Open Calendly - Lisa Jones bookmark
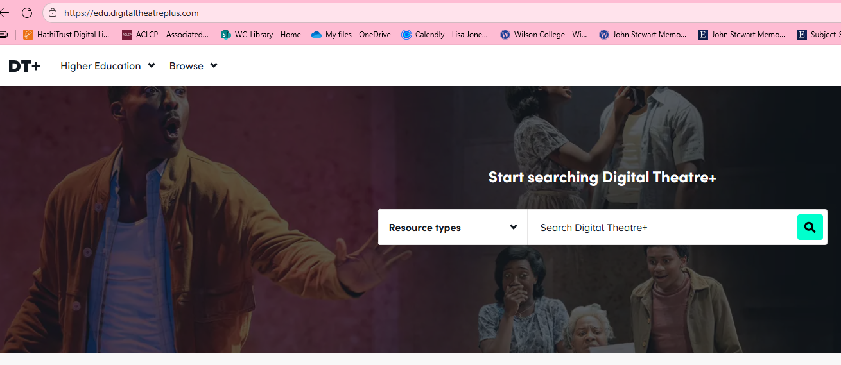 click(x=445, y=35)
